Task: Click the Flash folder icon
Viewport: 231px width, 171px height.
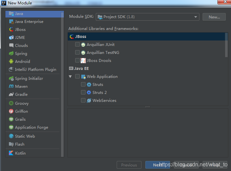Action: tap(11, 144)
